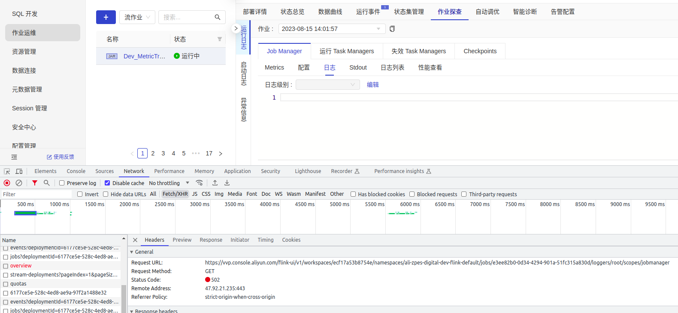
Task: Go to page 17 of job list
Action: click(209, 153)
